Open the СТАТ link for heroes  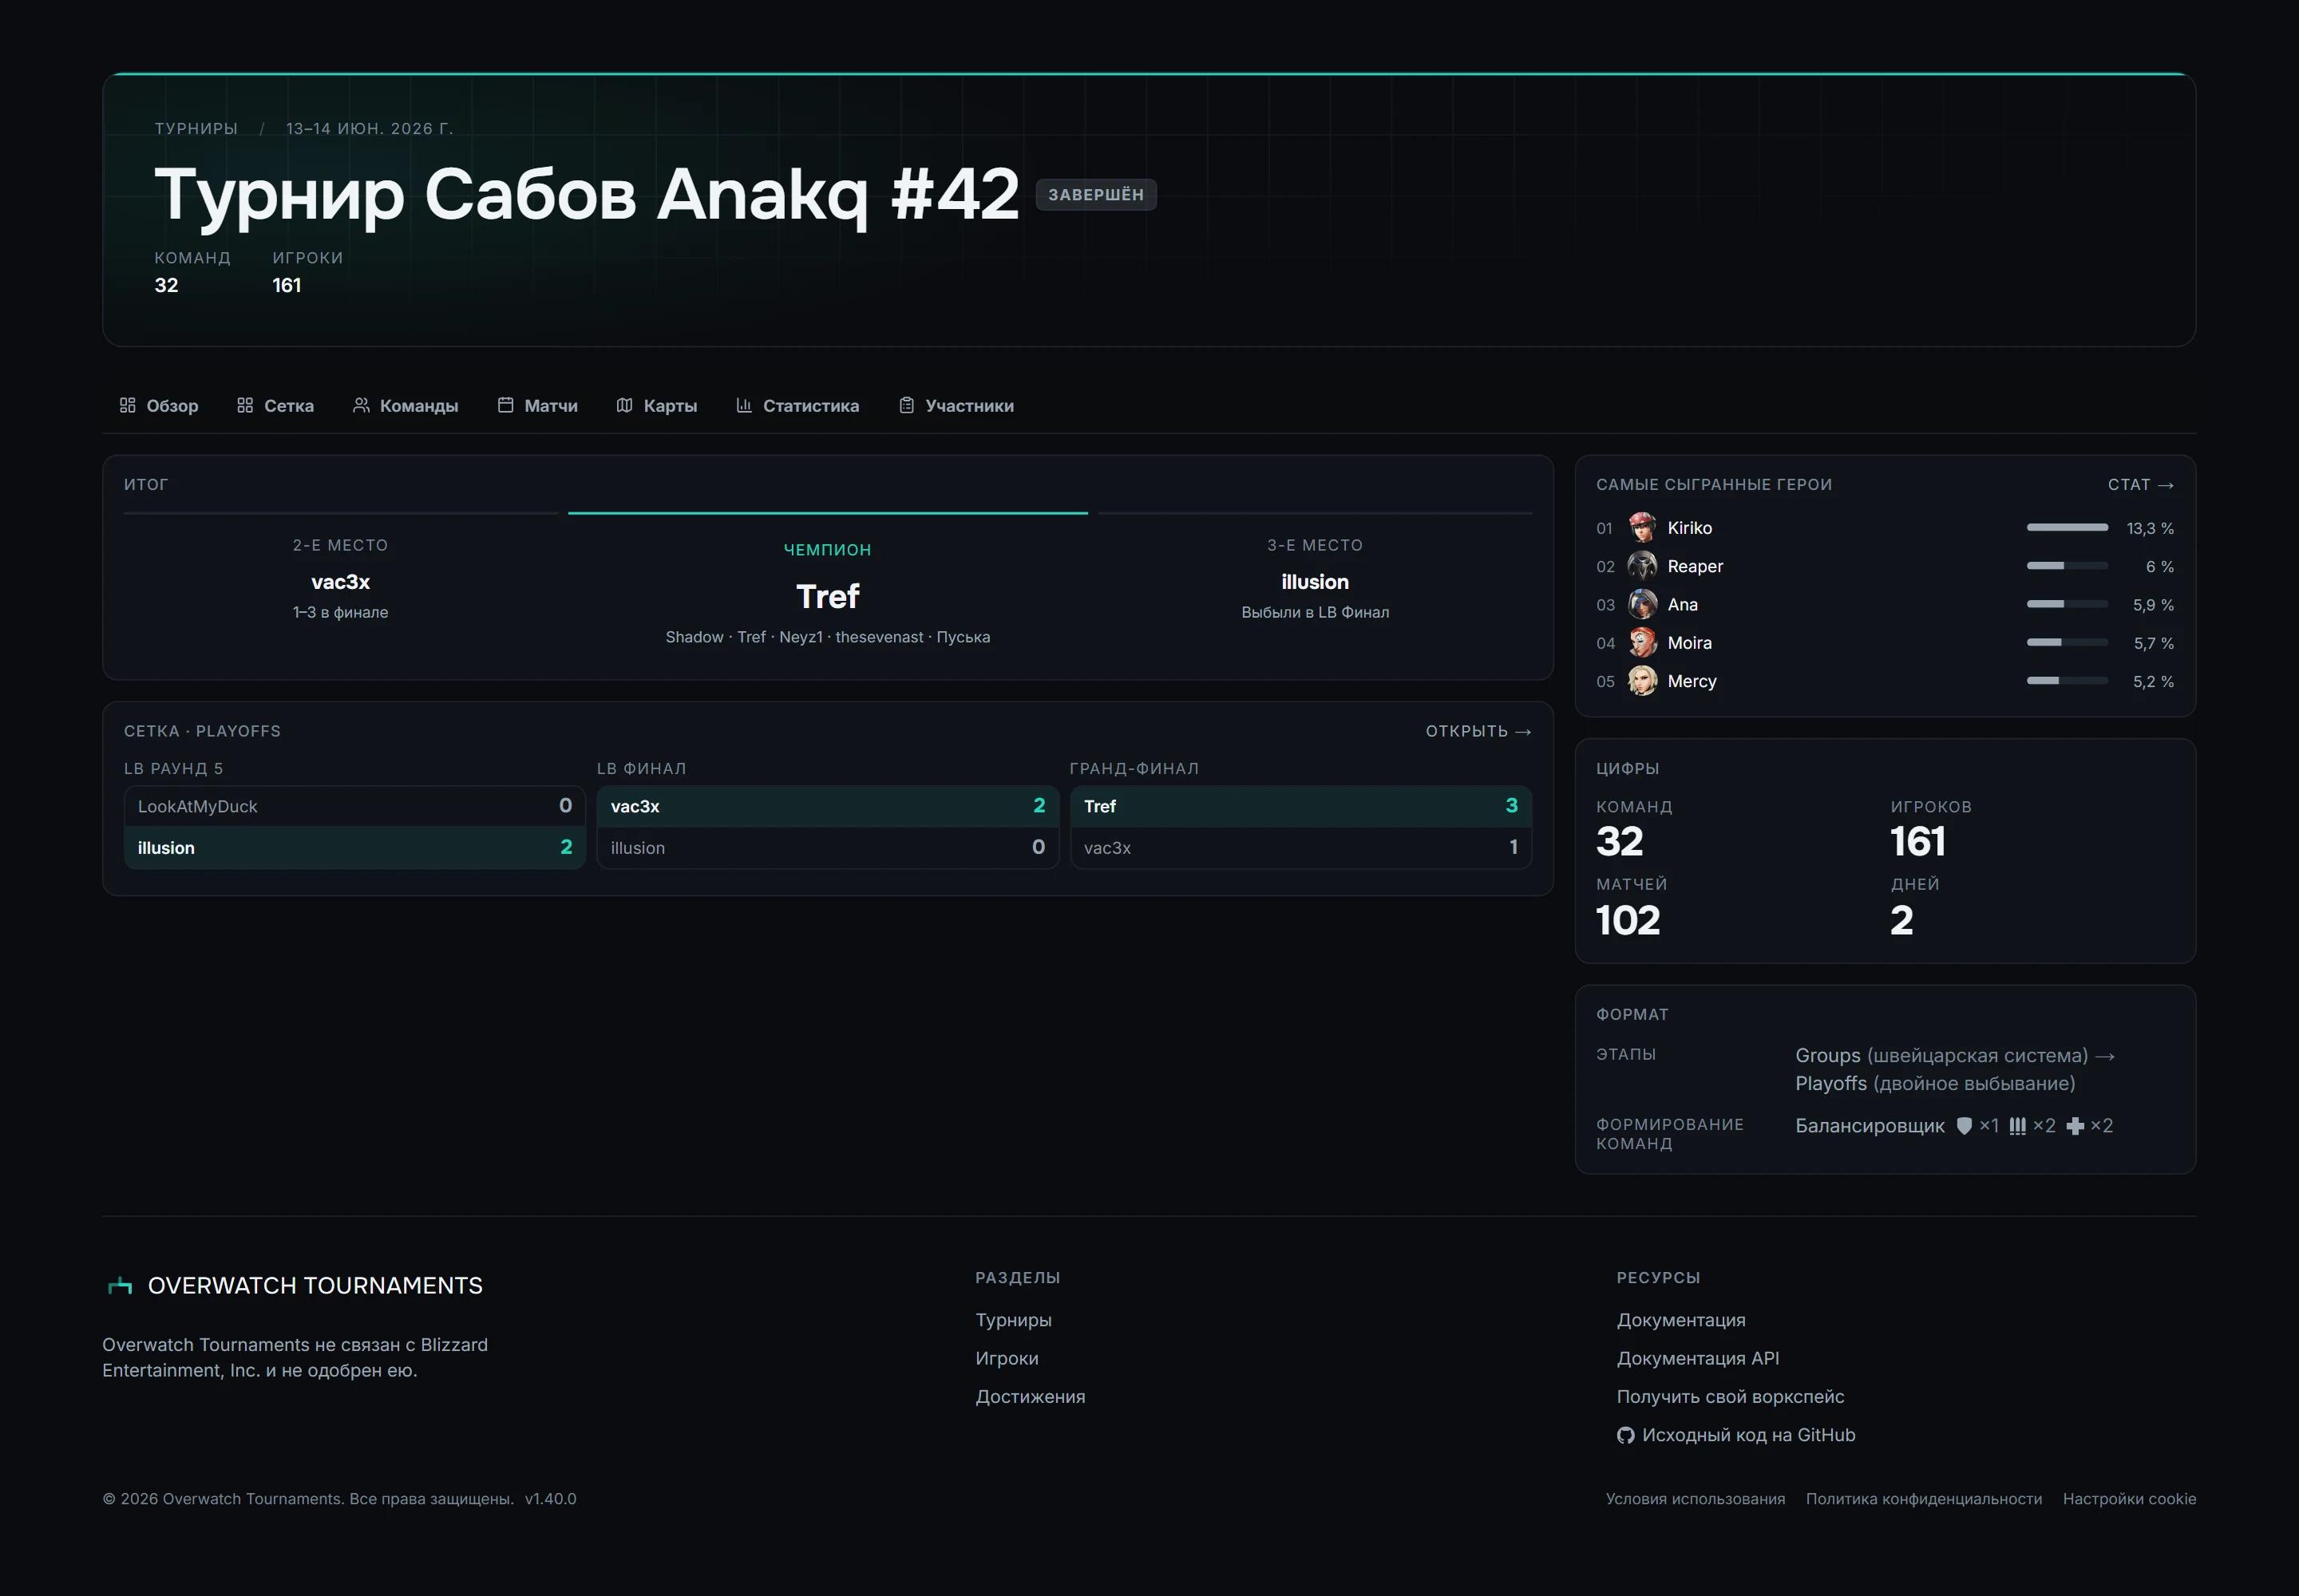click(x=2141, y=484)
